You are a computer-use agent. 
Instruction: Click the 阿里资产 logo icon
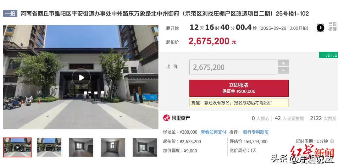pos(166,118)
